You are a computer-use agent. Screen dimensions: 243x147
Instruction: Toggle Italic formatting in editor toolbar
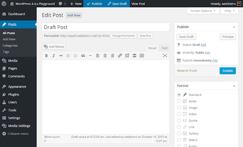point(54,56)
